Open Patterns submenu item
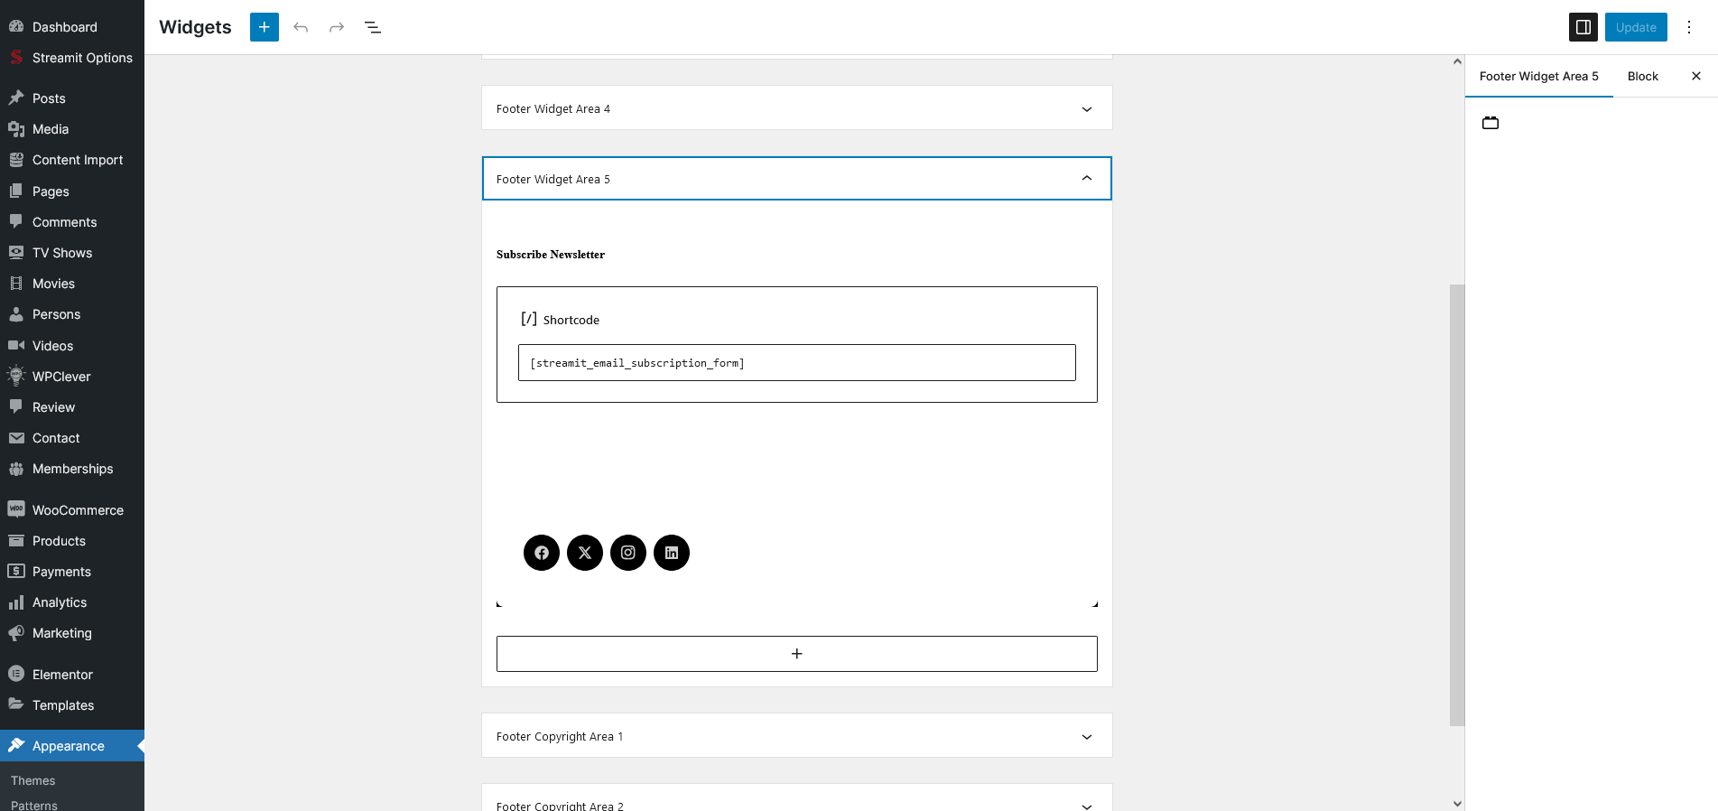Image resolution: width=1718 pixels, height=811 pixels. pos(34,805)
